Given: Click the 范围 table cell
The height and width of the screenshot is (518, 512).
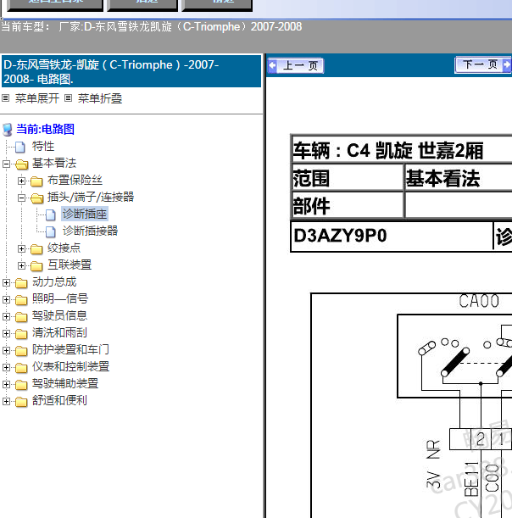Looking at the screenshot, I should 348,178.
